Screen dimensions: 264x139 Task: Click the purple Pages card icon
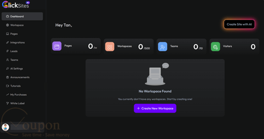point(57,46)
